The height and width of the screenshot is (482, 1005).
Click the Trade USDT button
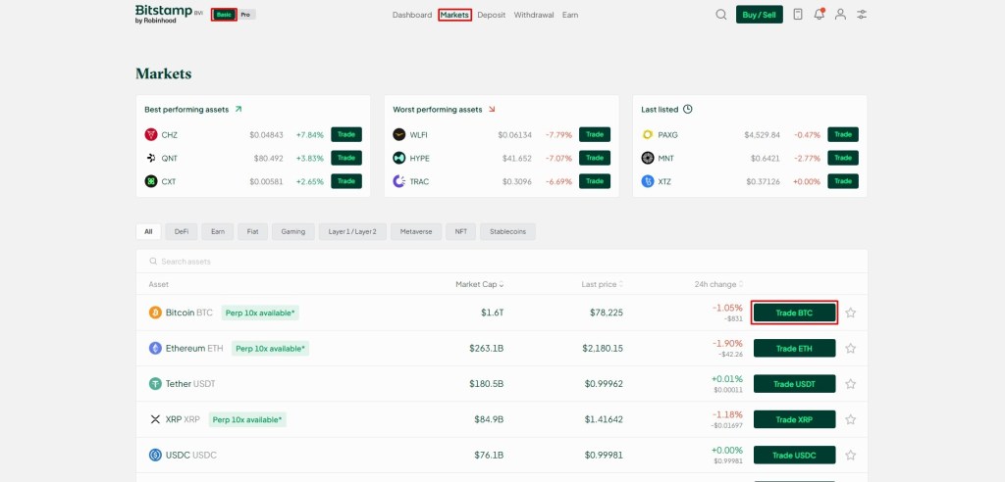coord(795,384)
